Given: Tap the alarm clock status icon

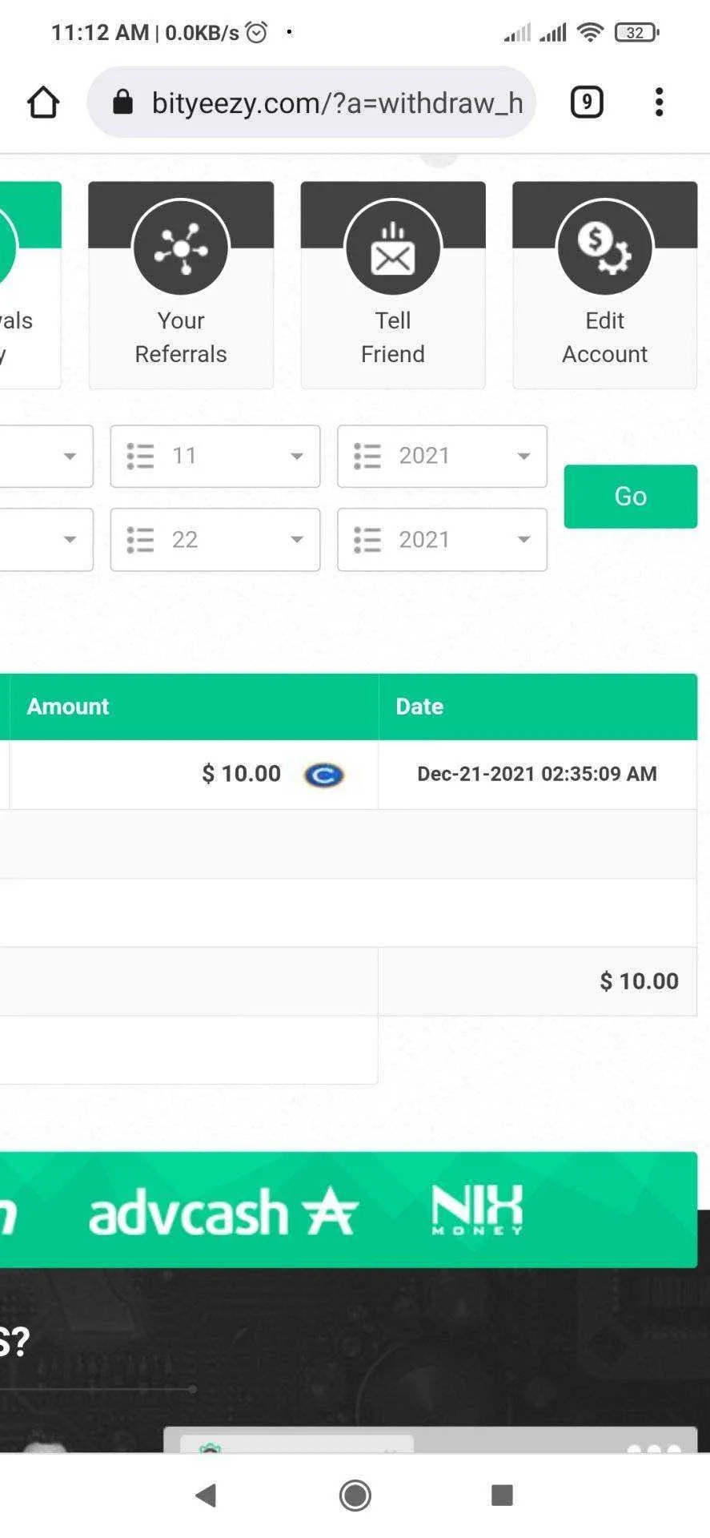Looking at the screenshot, I should coord(256,32).
